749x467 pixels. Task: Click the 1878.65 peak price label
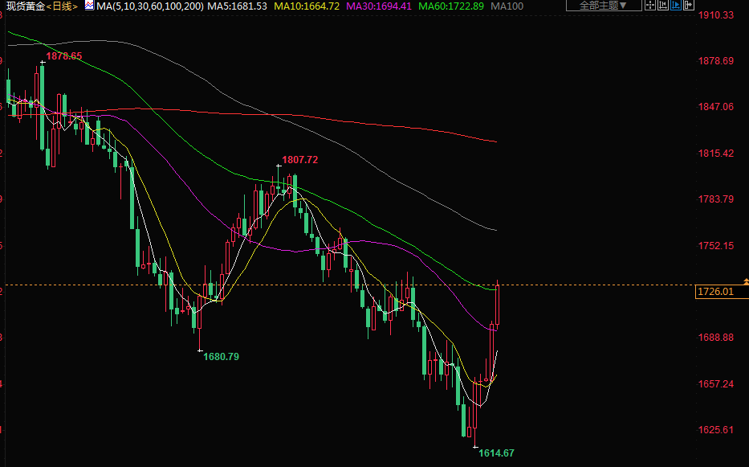point(64,56)
